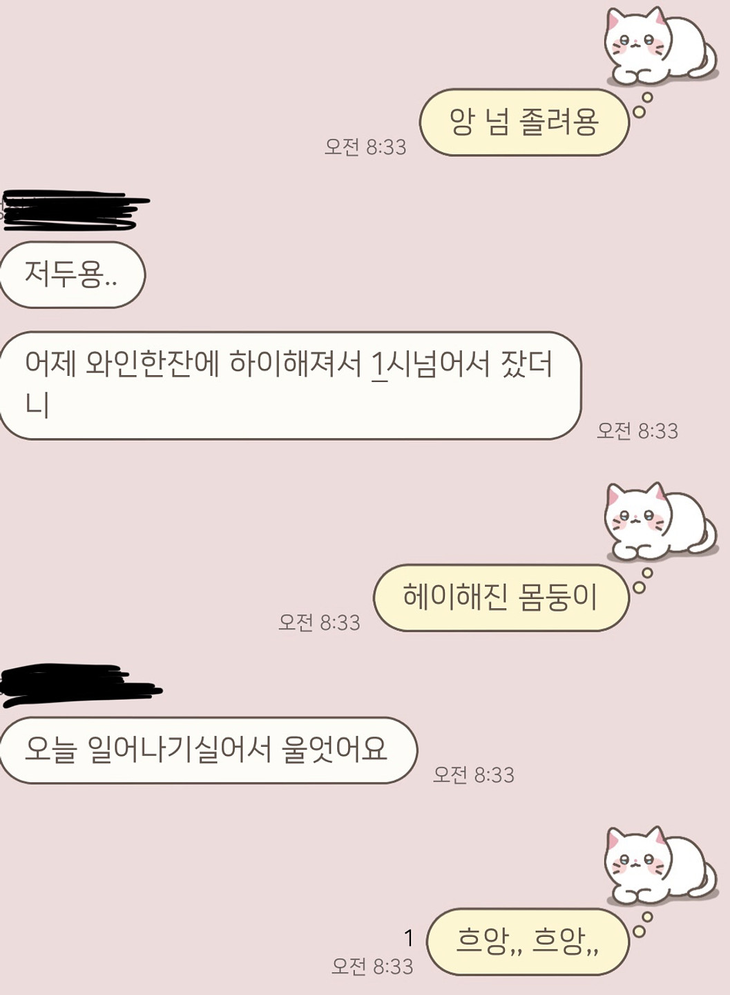The height and width of the screenshot is (995, 730).
Task: Tap the timestamp below the unread count
Action: [x=372, y=965]
